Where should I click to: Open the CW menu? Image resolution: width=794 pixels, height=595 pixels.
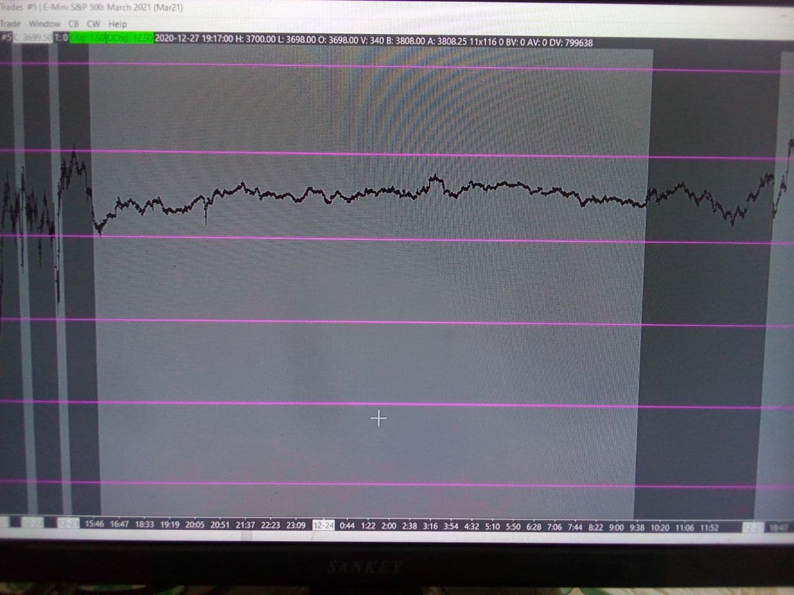94,24
